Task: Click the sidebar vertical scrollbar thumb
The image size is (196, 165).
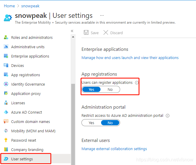Action: (x=73, y=124)
